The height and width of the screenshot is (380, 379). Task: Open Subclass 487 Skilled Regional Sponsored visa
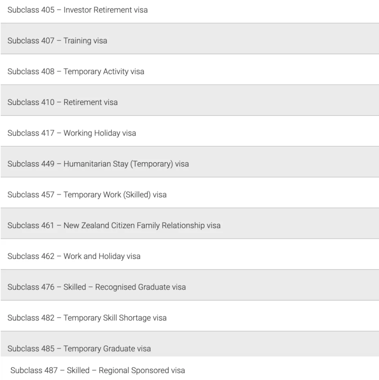point(98,371)
